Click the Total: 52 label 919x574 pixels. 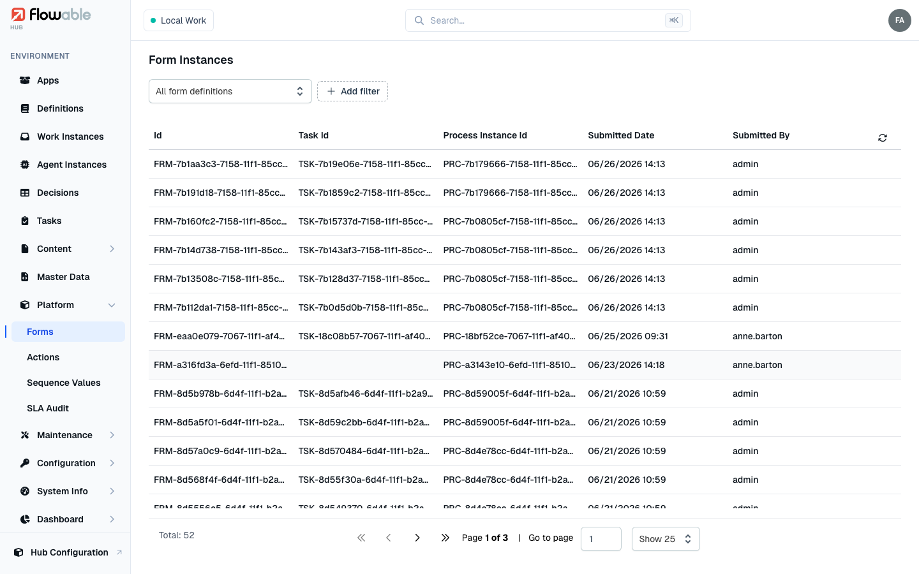coord(177,535)
